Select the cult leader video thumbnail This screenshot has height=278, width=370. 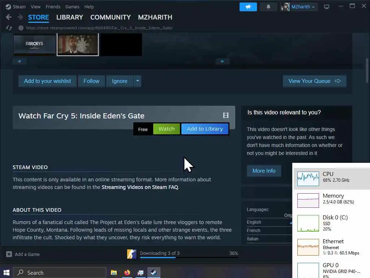[x=78, y=45]
